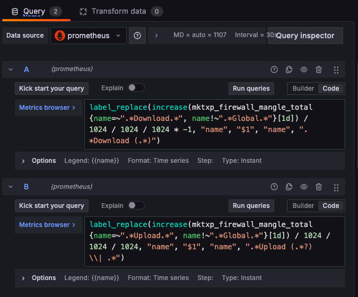The height and width of the screenshot is (297, 358).
Task: Click Type: Instant in query B options
Action: [241, 278]
